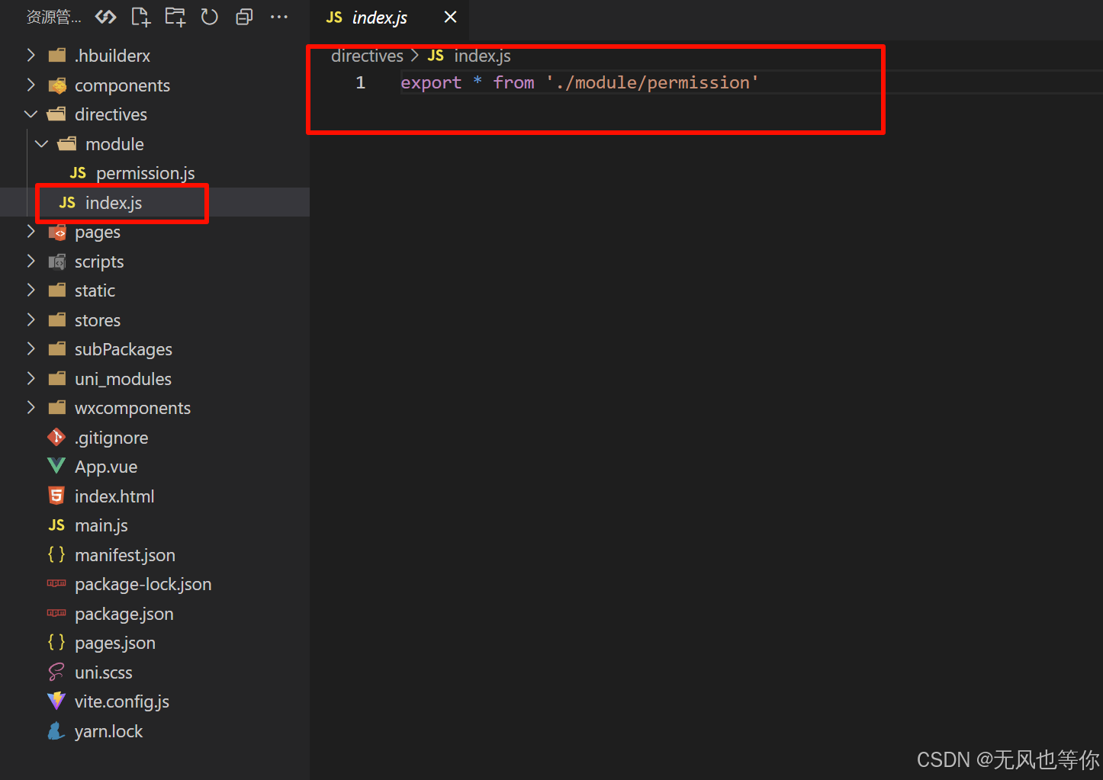Viewport: 1103px width, 780px height.
Task: Click the code brackets icon in explorer toolbar
Action: click(x=106, y=17)
